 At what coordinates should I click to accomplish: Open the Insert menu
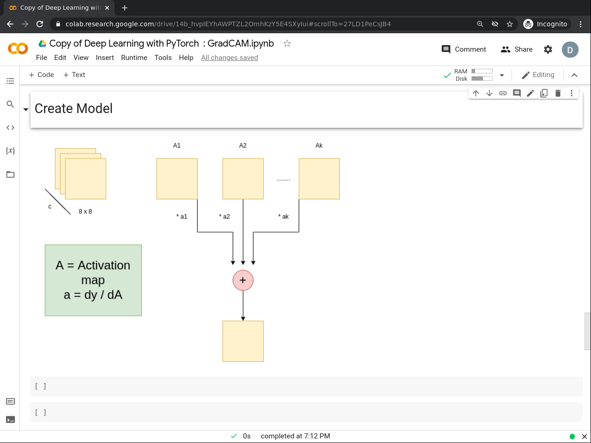[105, 58]
